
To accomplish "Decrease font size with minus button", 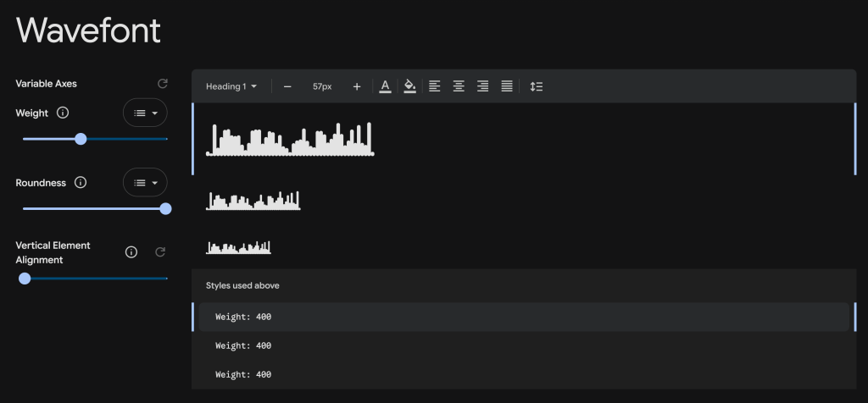I will (287, 86).
